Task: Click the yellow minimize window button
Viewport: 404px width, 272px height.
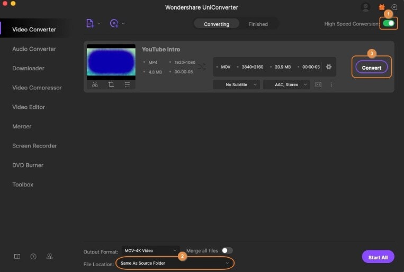Action: (13, 3)
